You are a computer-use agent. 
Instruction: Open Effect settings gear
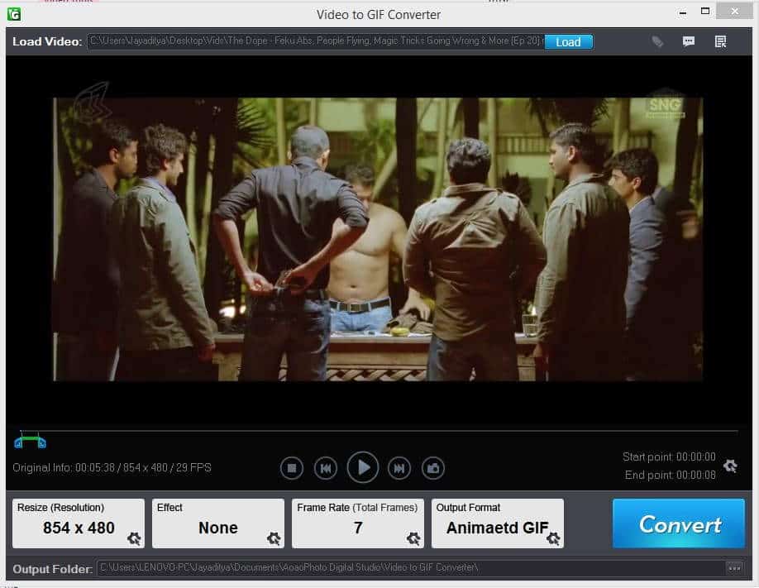274,538
